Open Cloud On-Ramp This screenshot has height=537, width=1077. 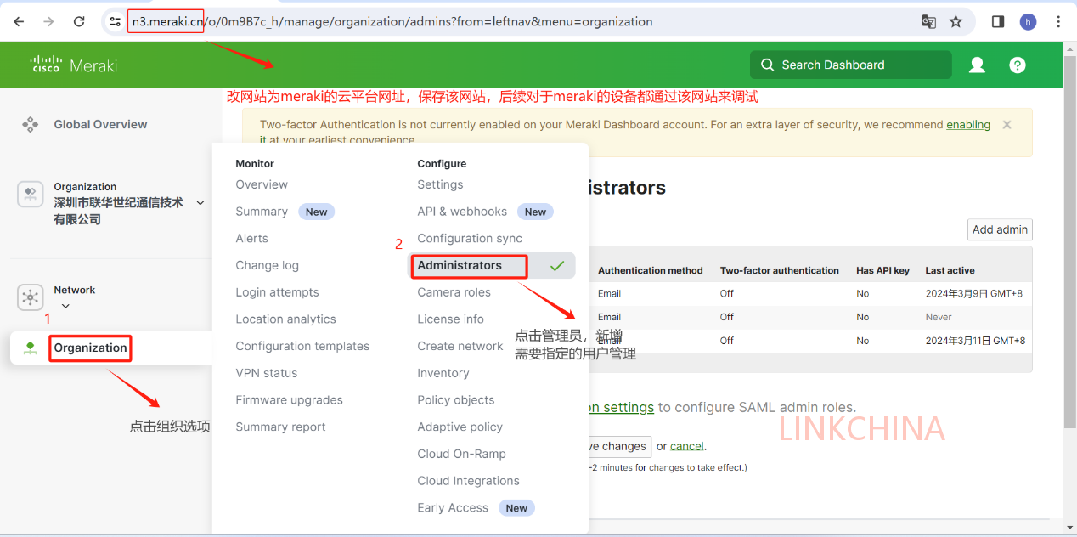[x=461, y=454]
